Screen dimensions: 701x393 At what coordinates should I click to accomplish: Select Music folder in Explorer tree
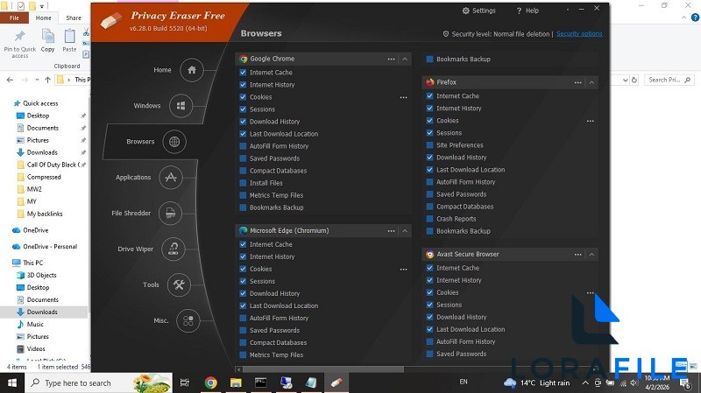pyautogui.click(x=35, y=324)
